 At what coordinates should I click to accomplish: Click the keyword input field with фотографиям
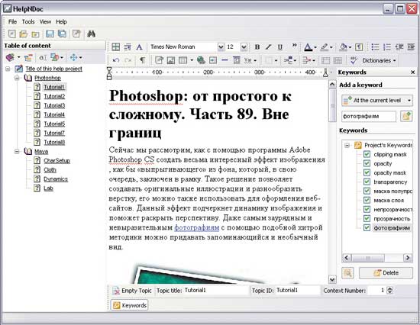pyautogui.click(x=369, y=117)
